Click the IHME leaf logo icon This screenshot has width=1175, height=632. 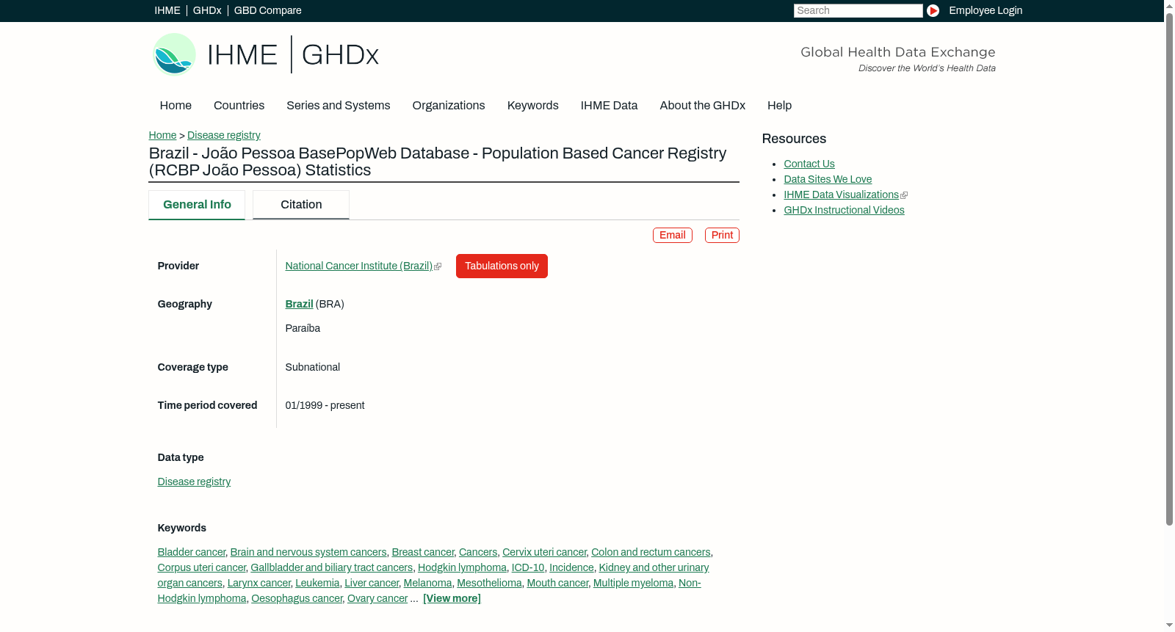click(x=174, y=54)
